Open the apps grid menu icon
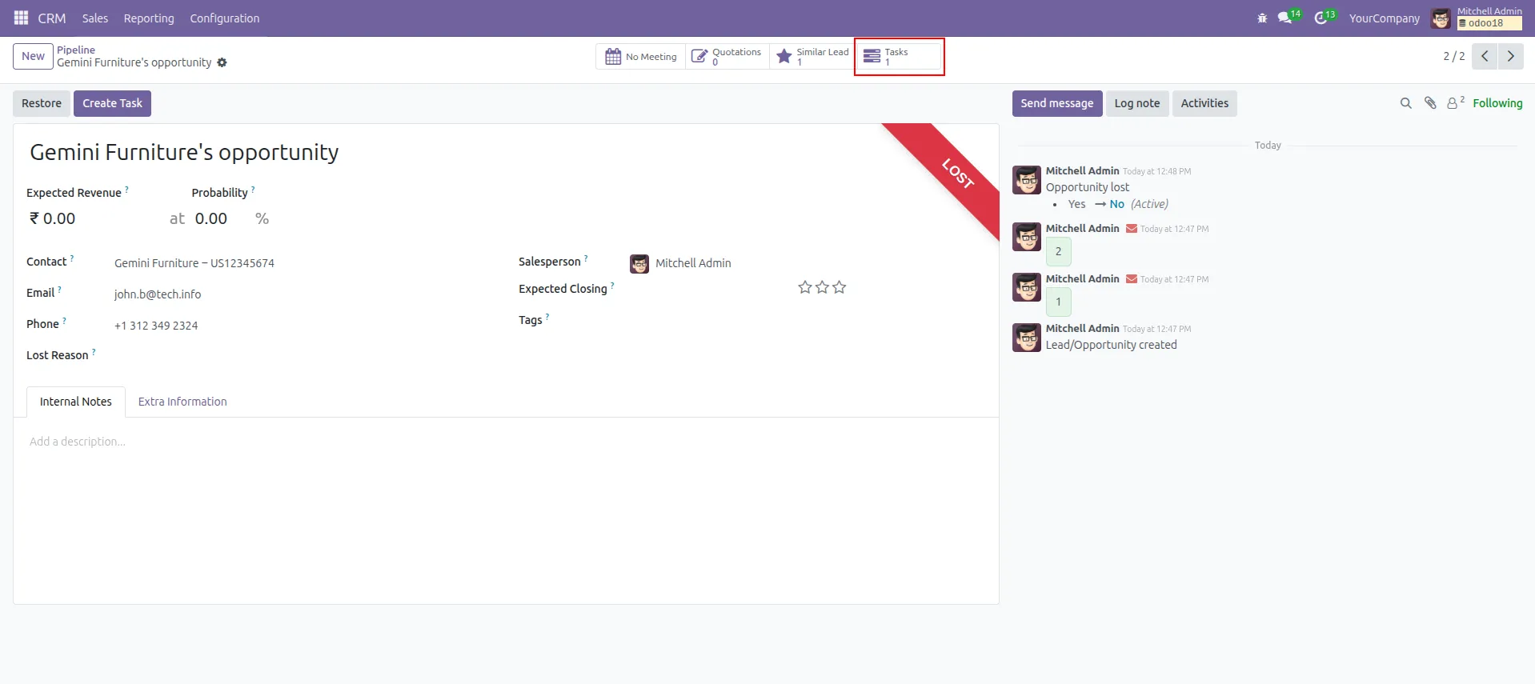The image size is (1535, 684). 22,18
